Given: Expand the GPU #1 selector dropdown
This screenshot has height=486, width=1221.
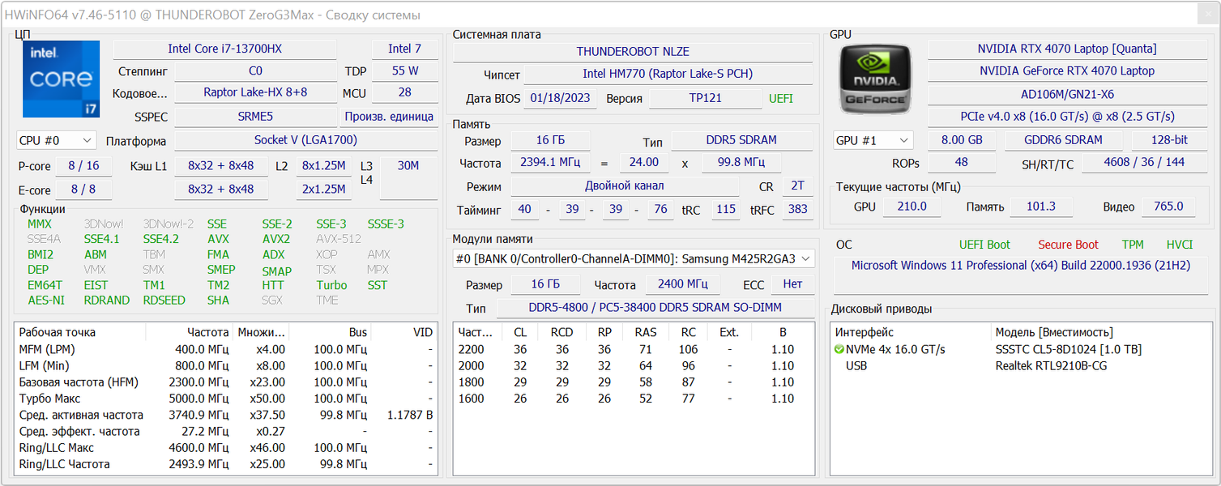Looking at the screenshot, I should 873,140.
